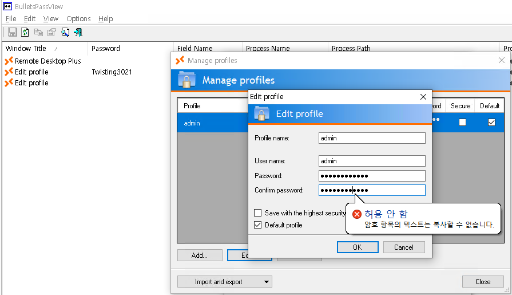Click the Password column header
Viewport: 512px width, 295px height.
point(130,49)
